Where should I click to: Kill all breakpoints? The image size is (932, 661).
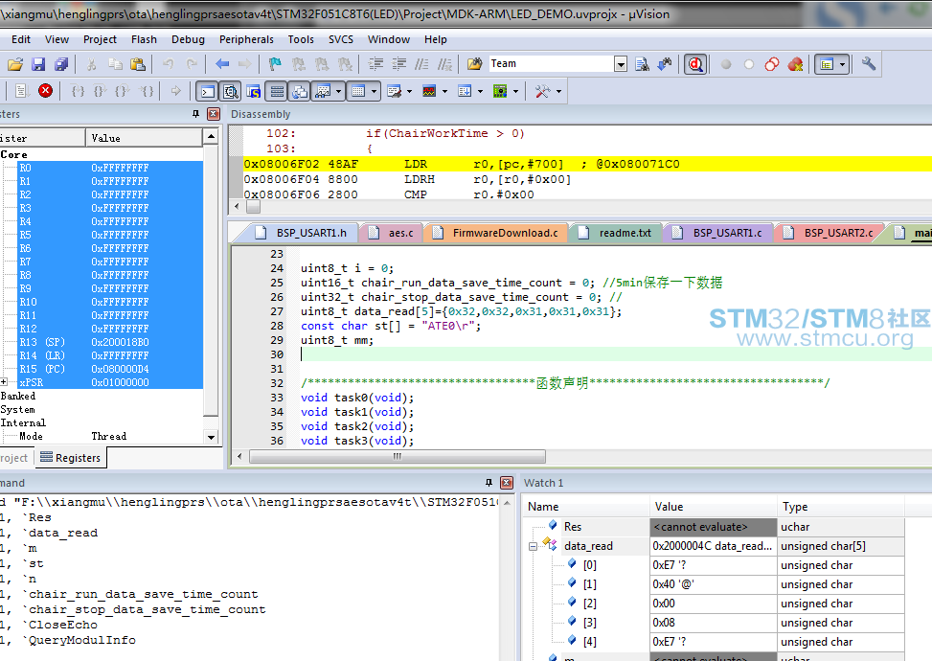(x=795, y=64)
